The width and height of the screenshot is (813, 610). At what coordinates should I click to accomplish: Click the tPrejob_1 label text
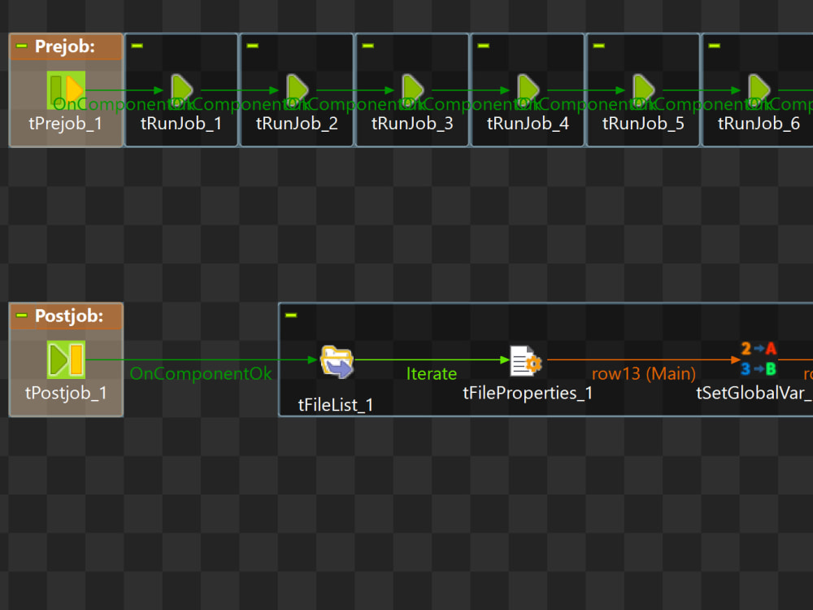(x=66, y=124)
